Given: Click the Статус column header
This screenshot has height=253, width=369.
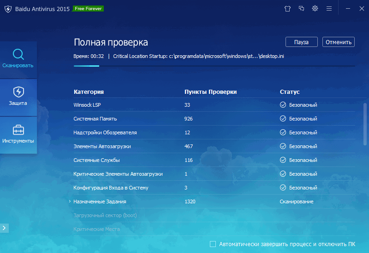Looking at the screenshot, I should coord(290,92).
